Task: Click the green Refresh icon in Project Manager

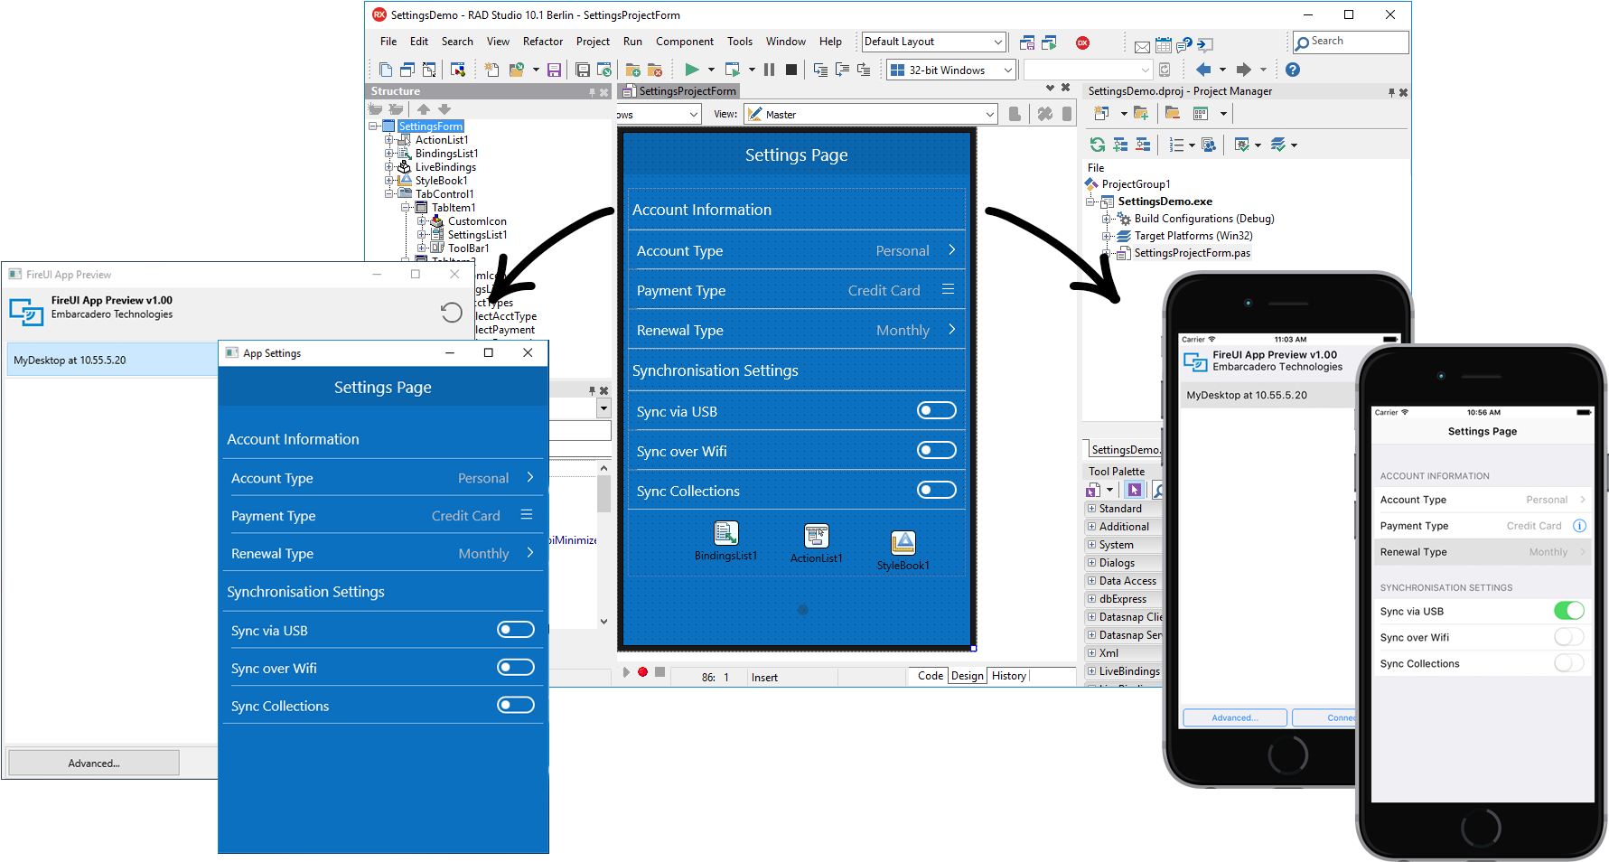Action: 1097,145
